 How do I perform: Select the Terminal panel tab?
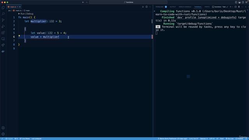click(x=198, y=7)
